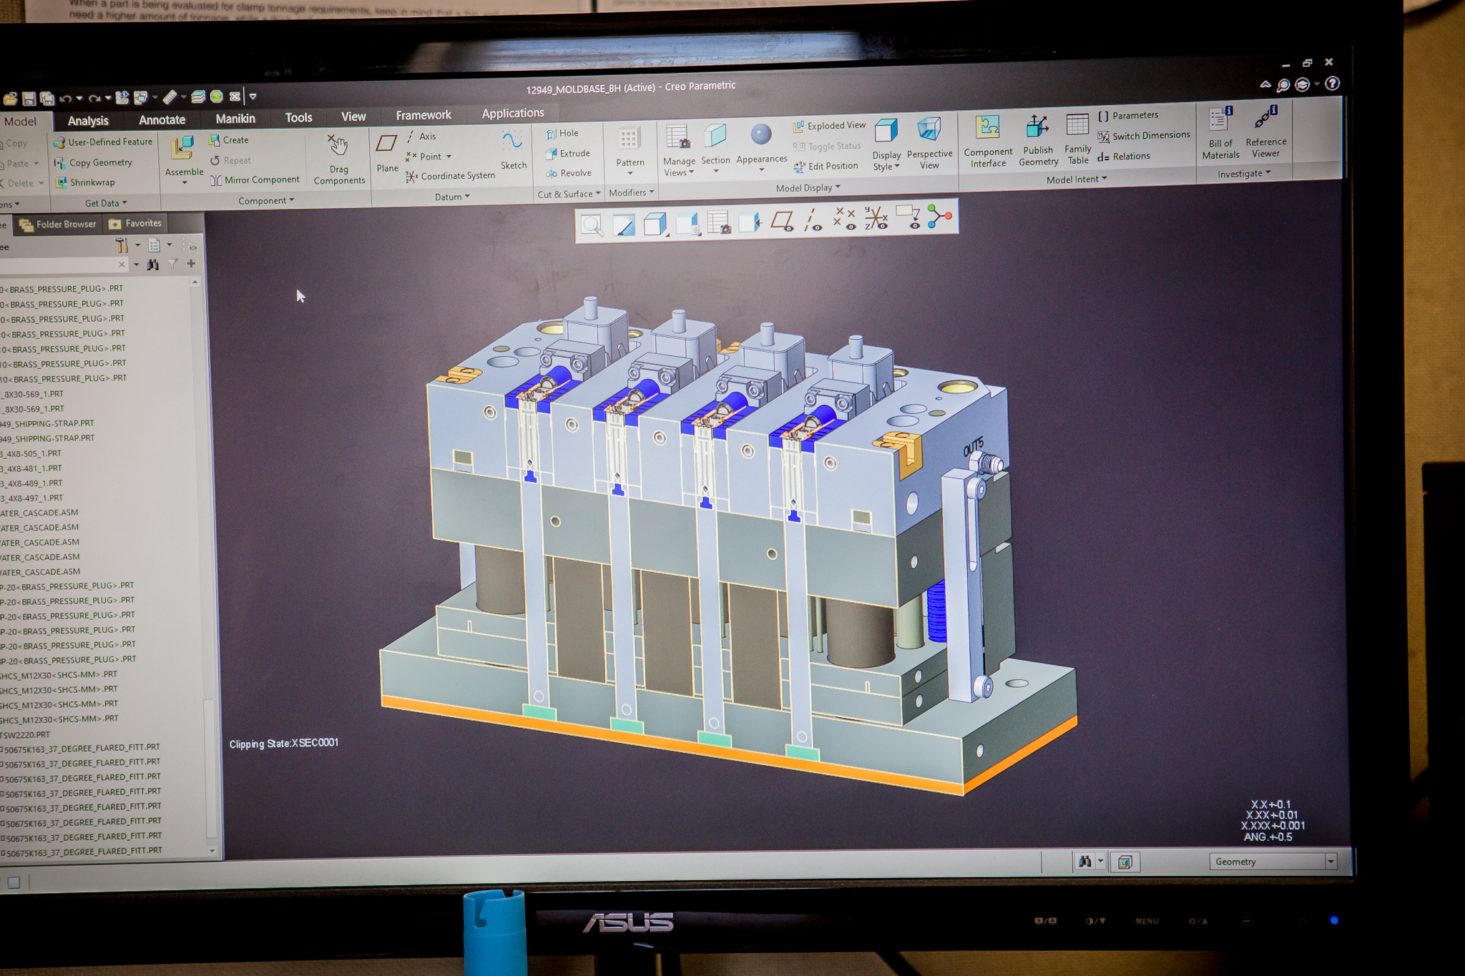Click the view normal cube icon

(x=750, y=222)
